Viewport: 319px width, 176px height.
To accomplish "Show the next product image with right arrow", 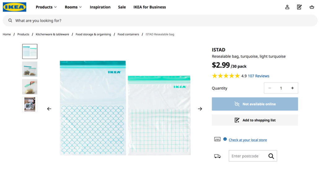I will click(200, 109).
